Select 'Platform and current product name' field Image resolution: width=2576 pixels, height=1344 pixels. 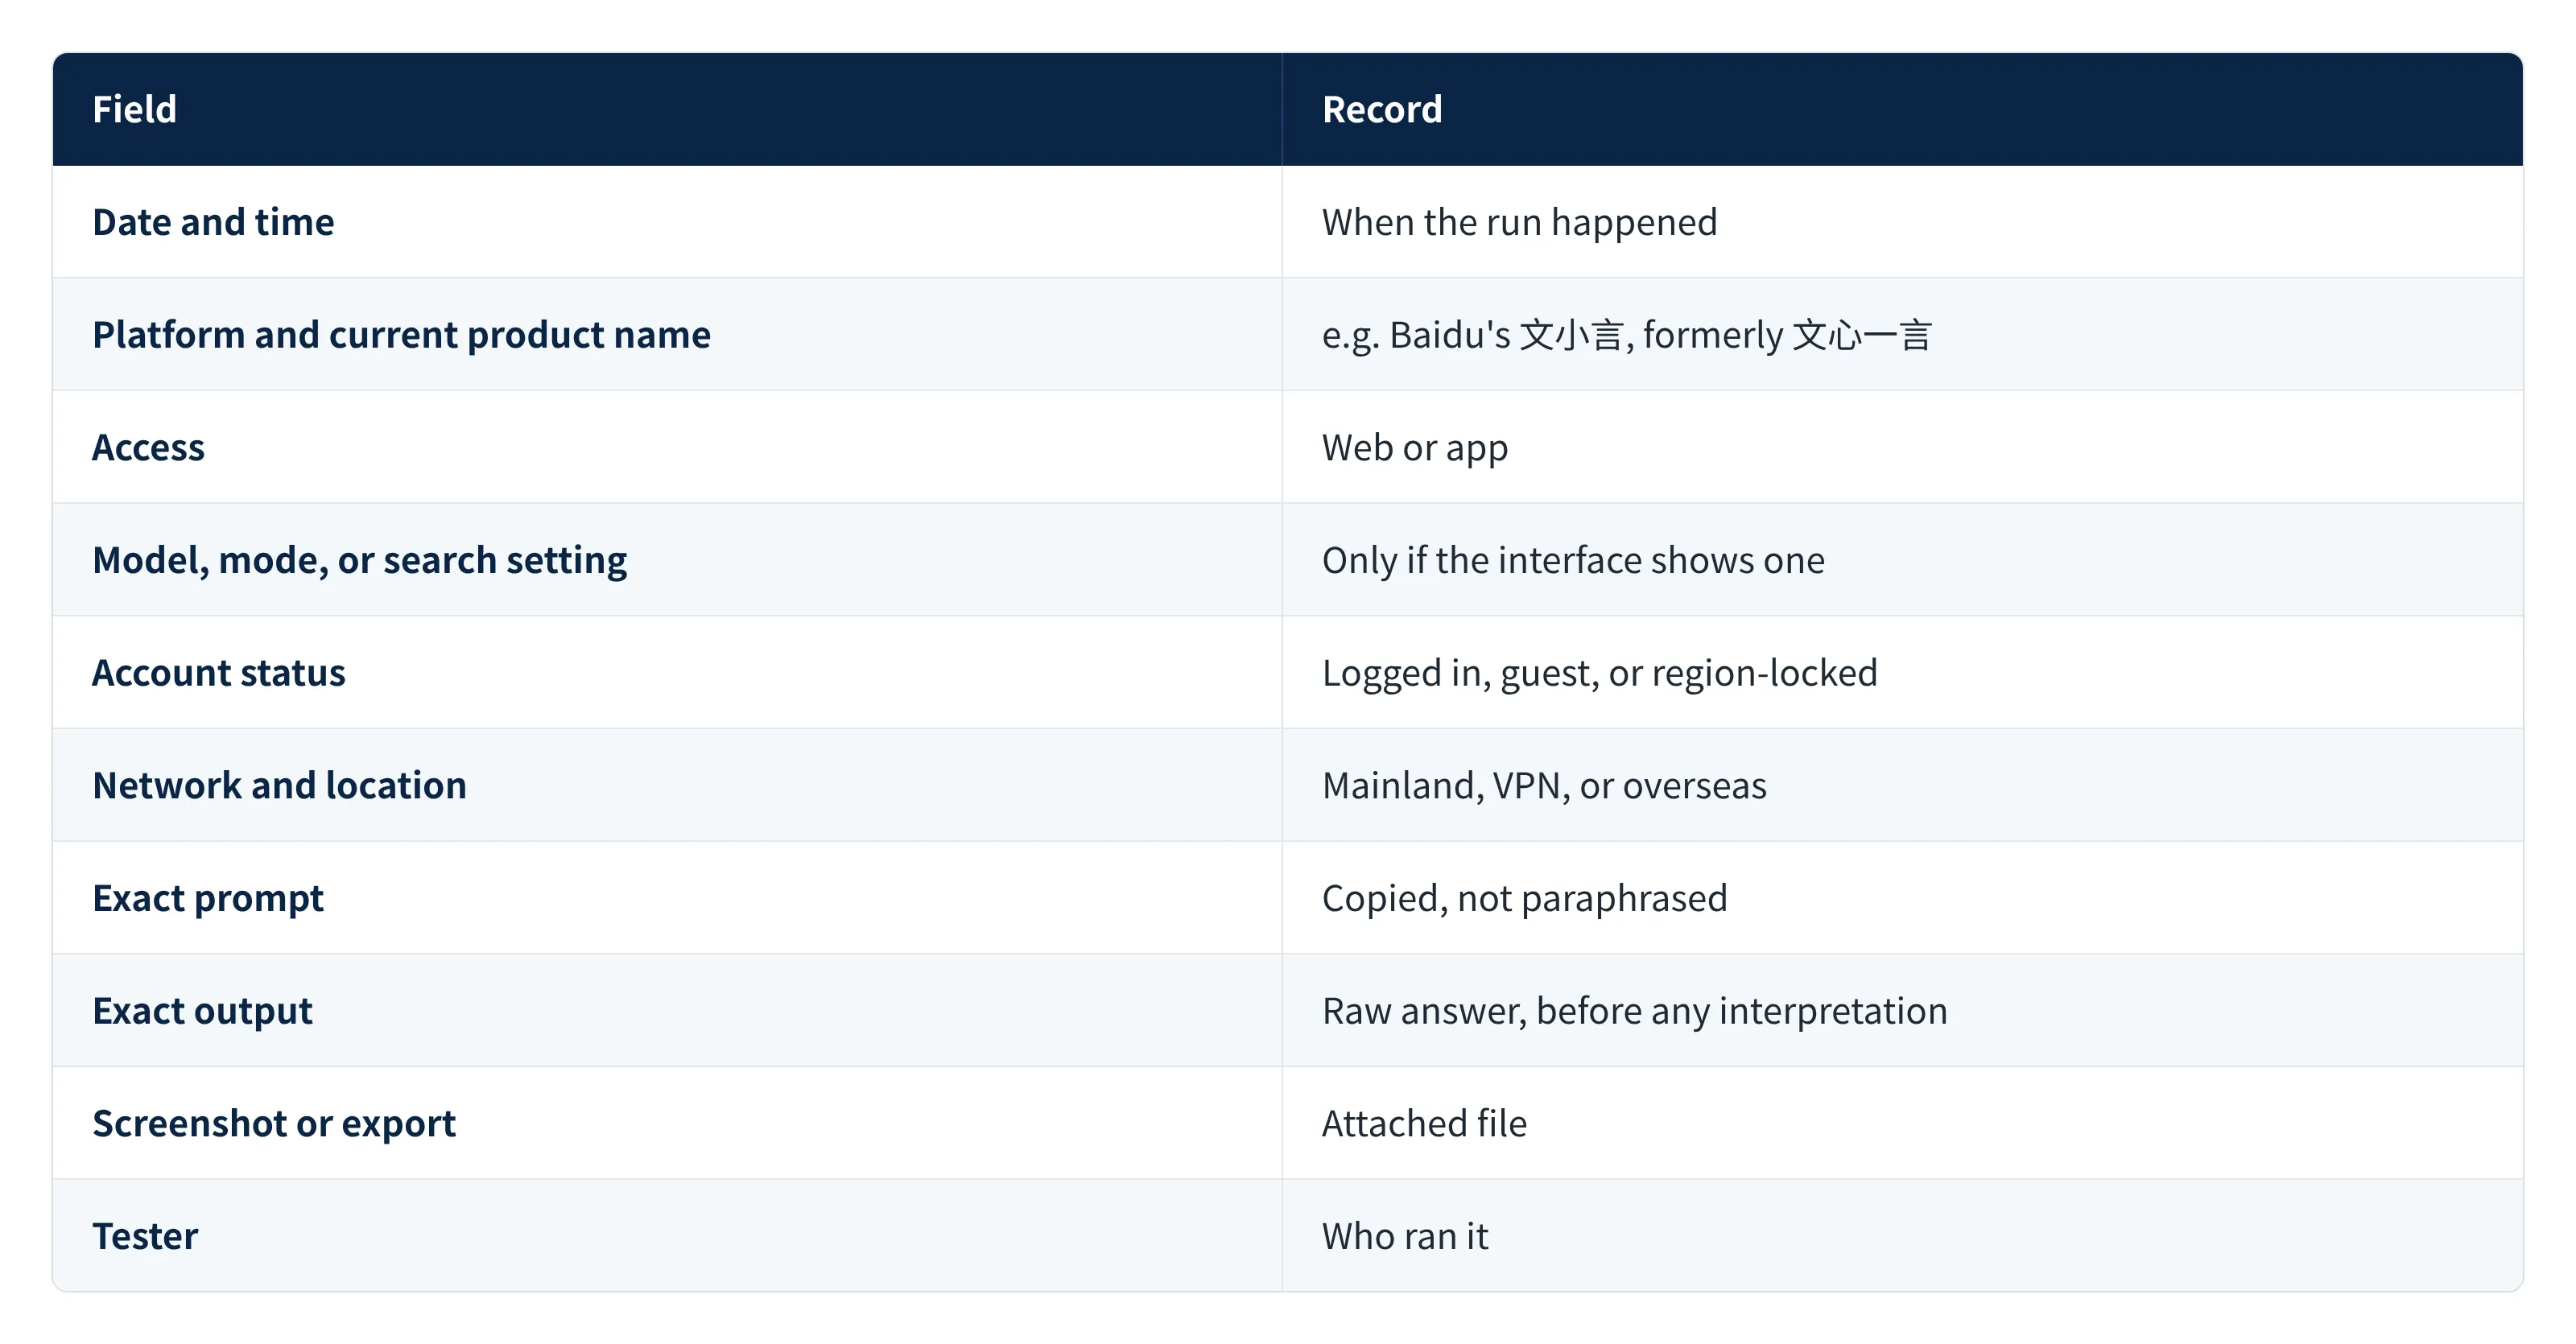(x=667, y=335)
